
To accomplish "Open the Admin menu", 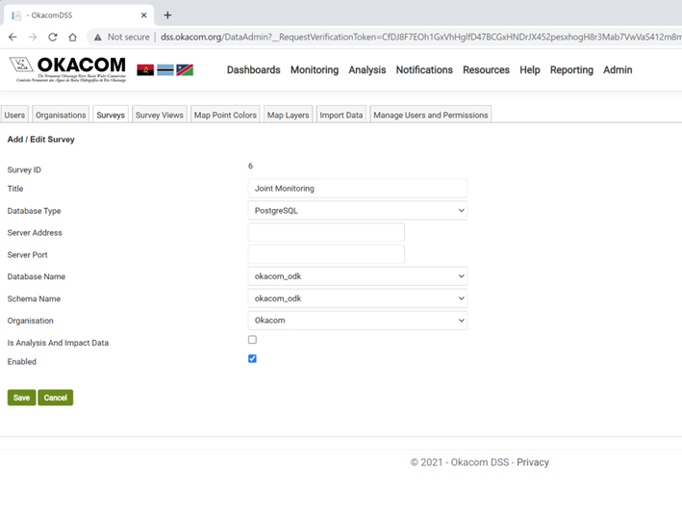I will pyautogui.click(x=618, y=70).
